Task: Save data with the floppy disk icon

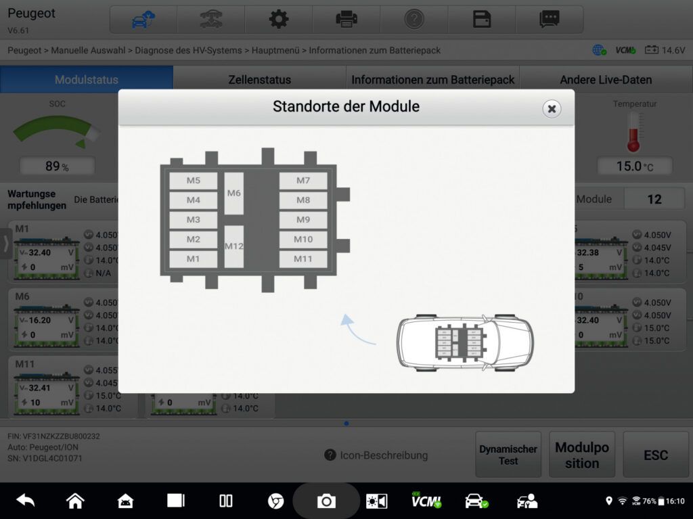Action: 482,20
